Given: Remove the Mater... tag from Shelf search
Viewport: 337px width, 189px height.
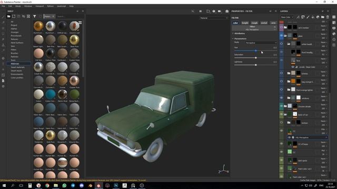Looking at the screenshot, I should pyautogui.click(x=53, y=16).
